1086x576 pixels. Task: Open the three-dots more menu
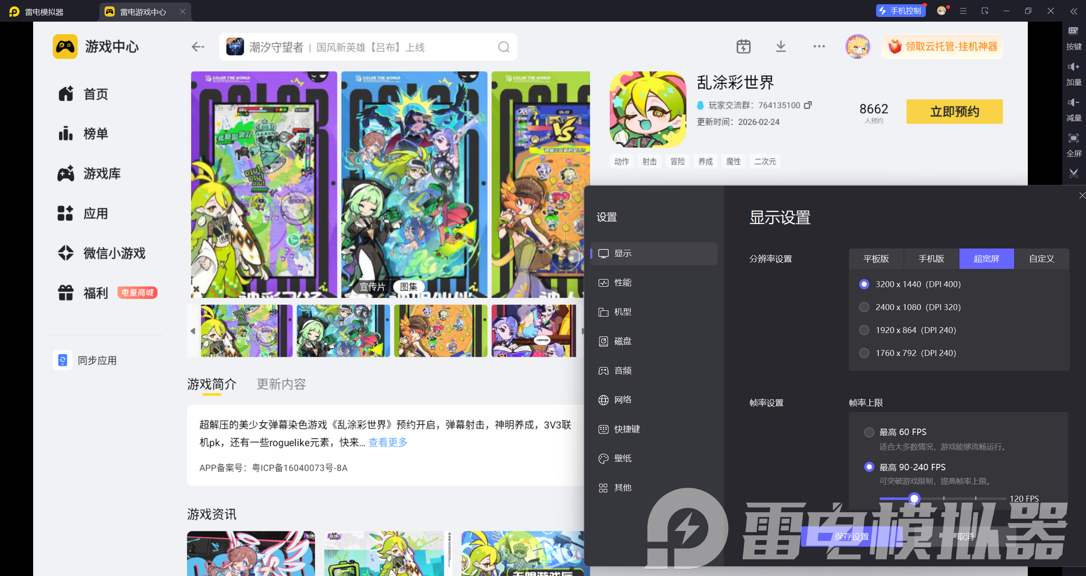click(819, 46)
